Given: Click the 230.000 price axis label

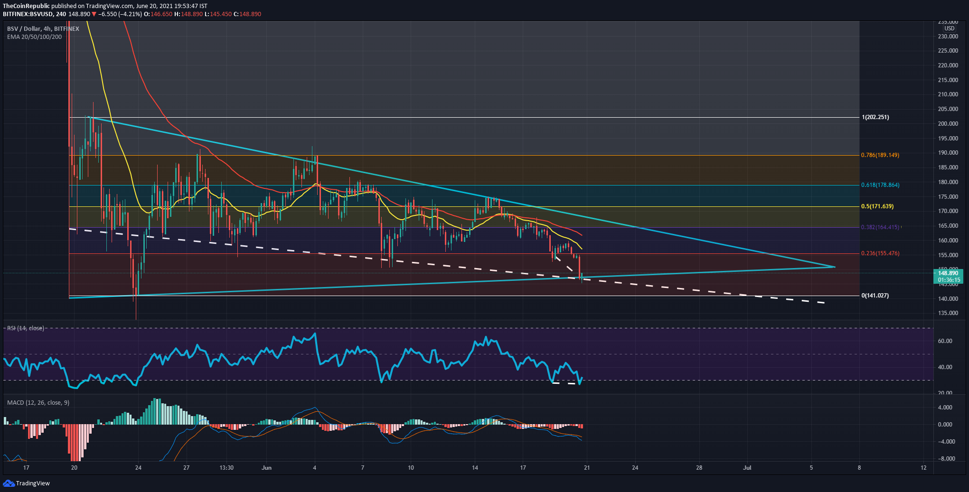Looking at the screenshot, I should tap(948, 37).
